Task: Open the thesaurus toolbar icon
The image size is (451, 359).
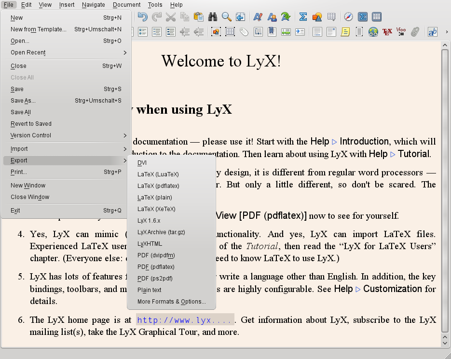Action: pyautogui.click(x=272, y=17)
